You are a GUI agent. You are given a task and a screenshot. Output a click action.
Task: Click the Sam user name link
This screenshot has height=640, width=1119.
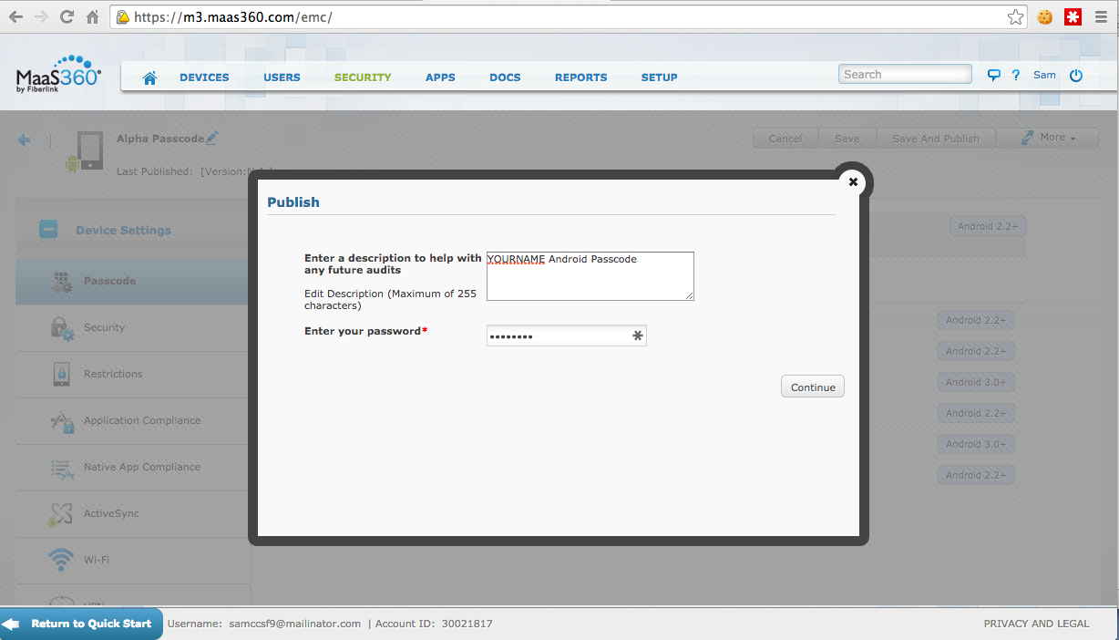[x=1044, y=75]
